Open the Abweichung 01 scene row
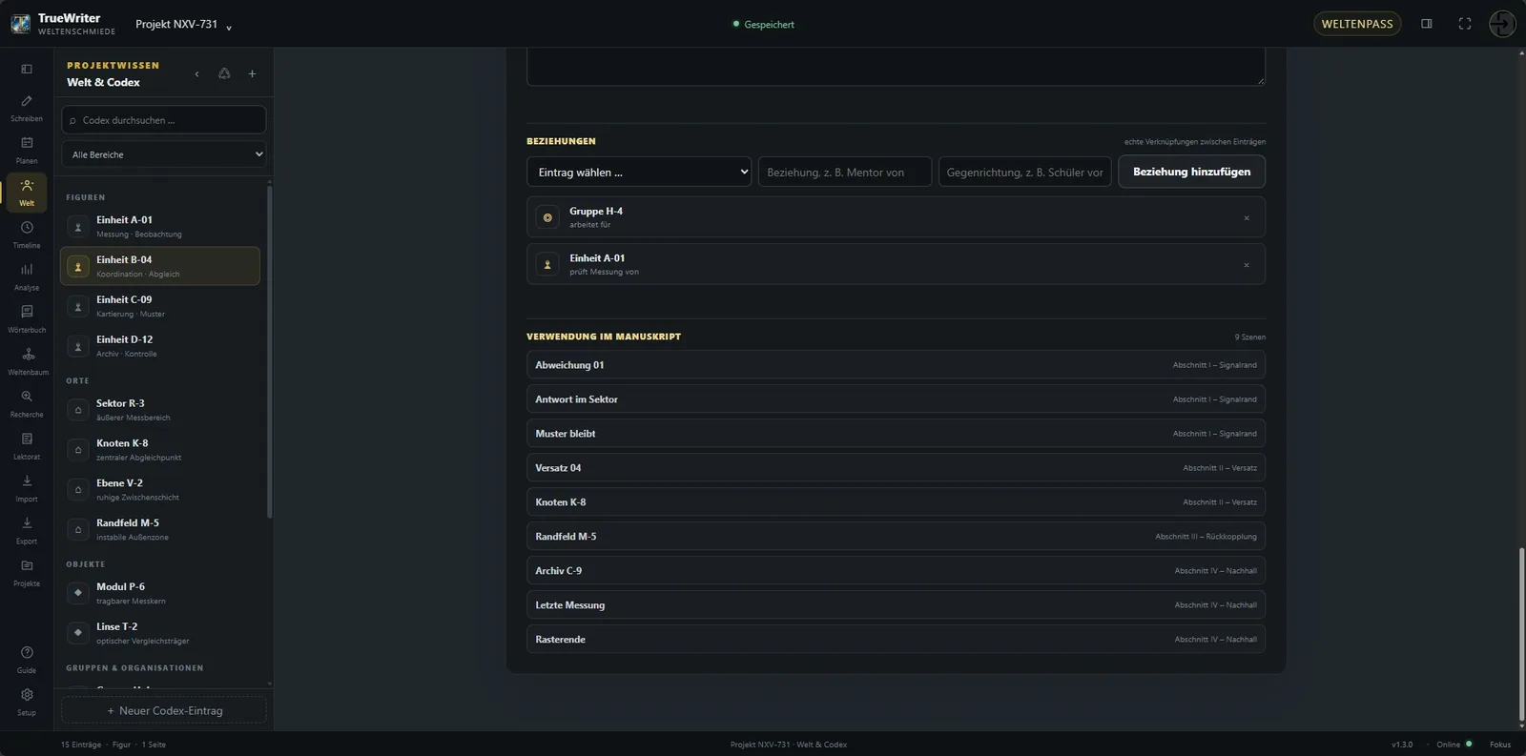This screenshot has width=1526, height=756. pyautogui.click(x=896, y=365)
